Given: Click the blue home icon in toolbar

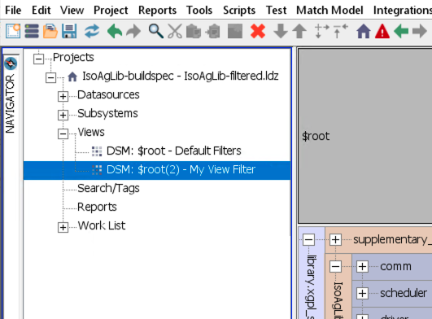Looking at the screenshot, I should tap(364, 31).
